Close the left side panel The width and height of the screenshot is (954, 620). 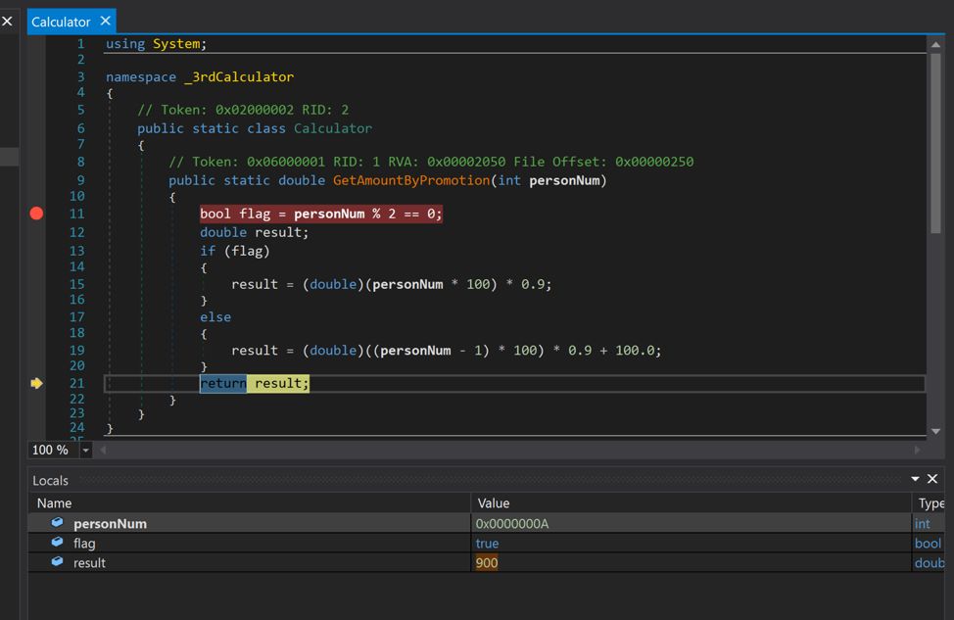coord(7,21)
